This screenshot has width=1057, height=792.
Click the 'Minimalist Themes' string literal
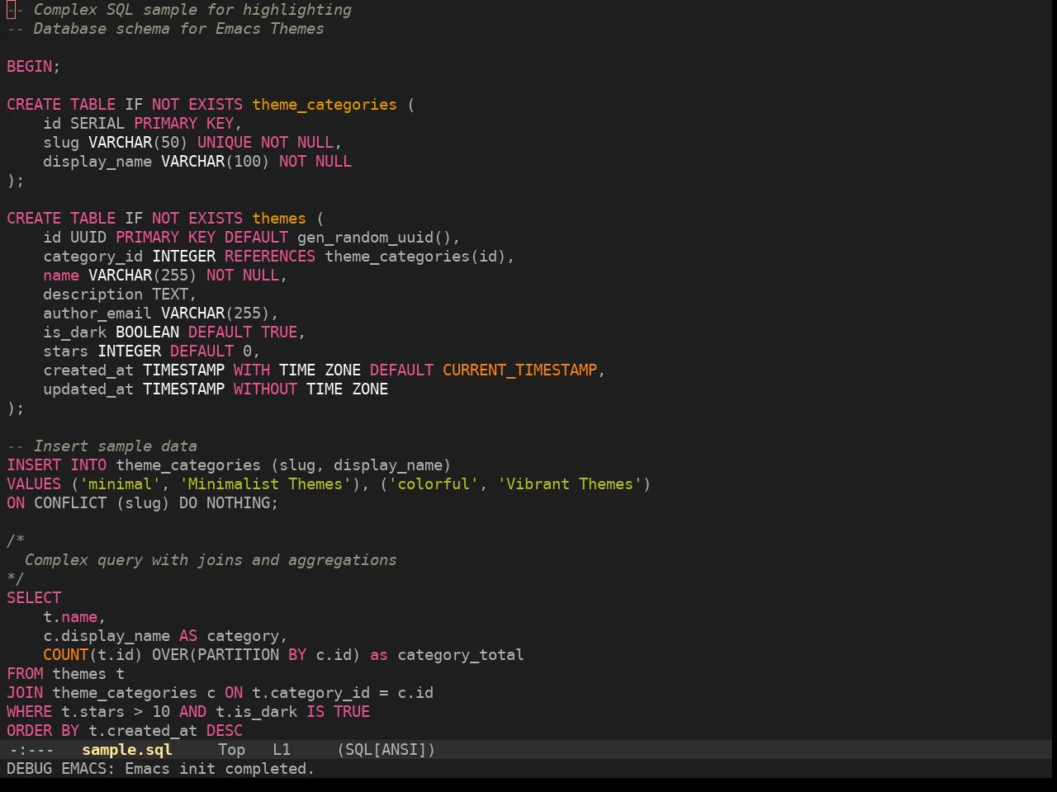coord(265,484)
